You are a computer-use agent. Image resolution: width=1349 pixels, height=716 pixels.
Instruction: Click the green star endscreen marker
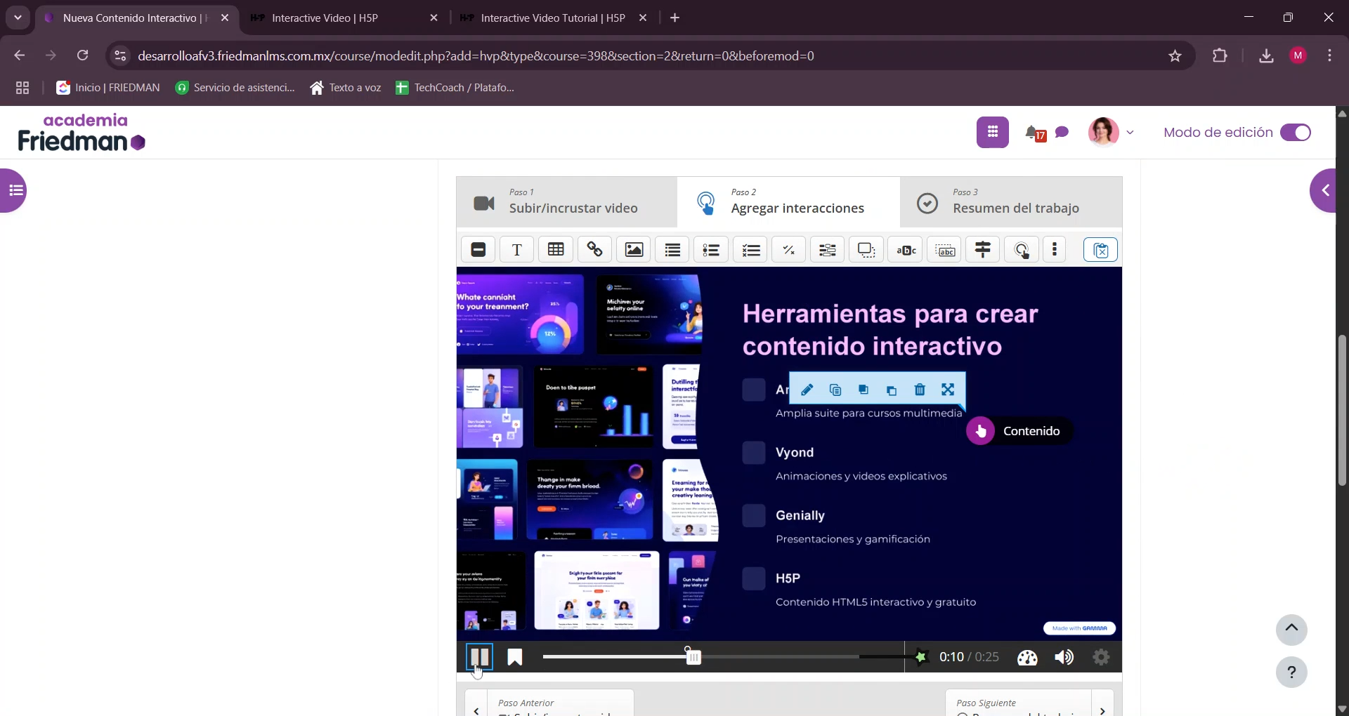pyautogui.click(x=920, y=657)
